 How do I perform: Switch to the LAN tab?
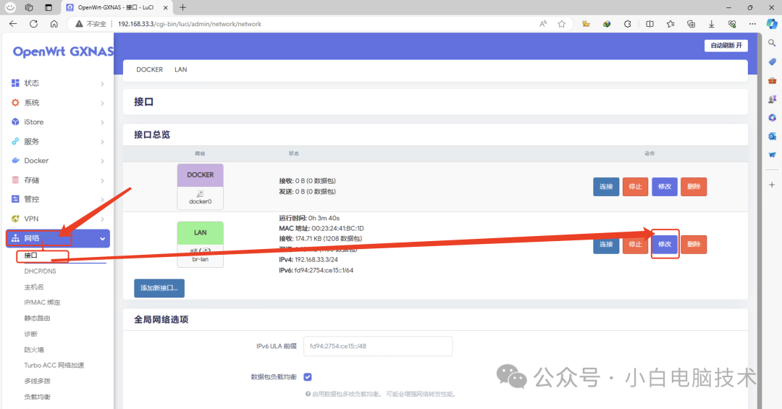point(180,69)
